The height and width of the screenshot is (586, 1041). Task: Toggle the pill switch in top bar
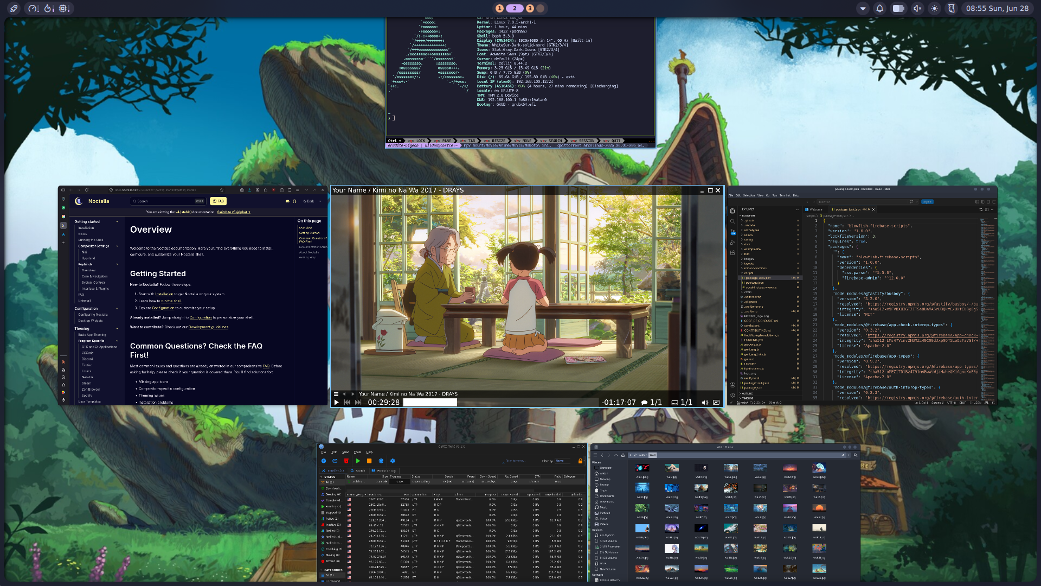[x=898, y=8]
